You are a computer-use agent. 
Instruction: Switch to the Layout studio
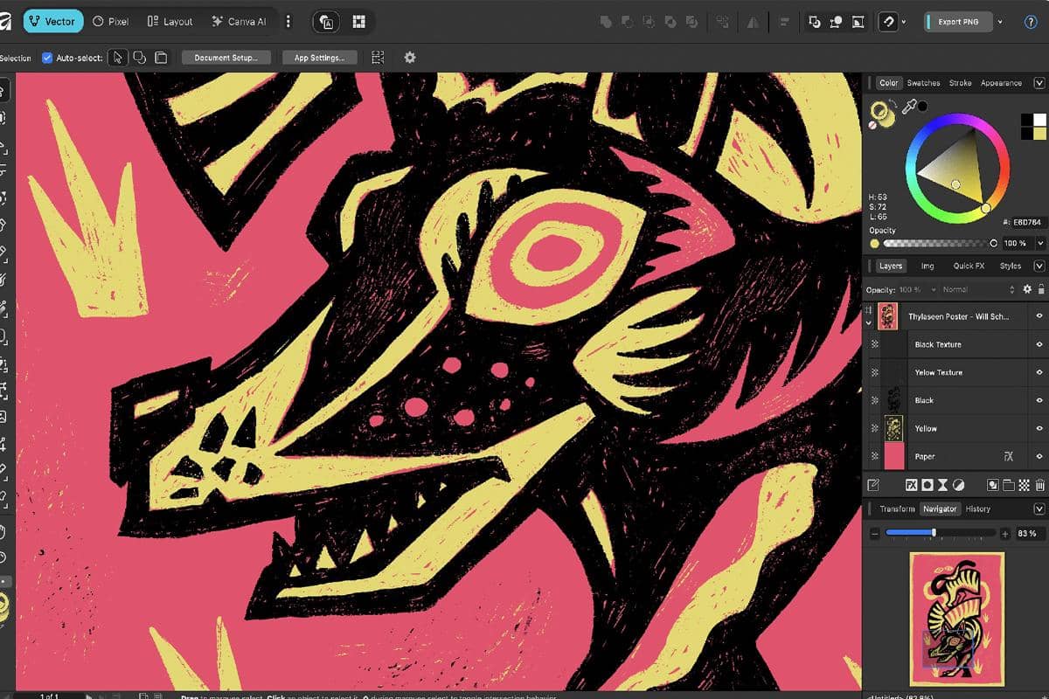[x=170, y=22]
